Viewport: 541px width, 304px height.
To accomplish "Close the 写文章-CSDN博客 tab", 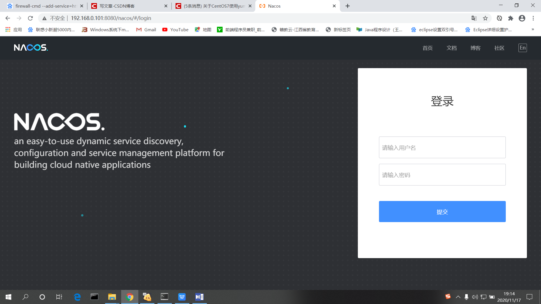I will tap(166, 6).
